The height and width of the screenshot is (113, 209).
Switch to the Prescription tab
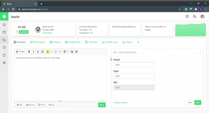click(38, 42)
